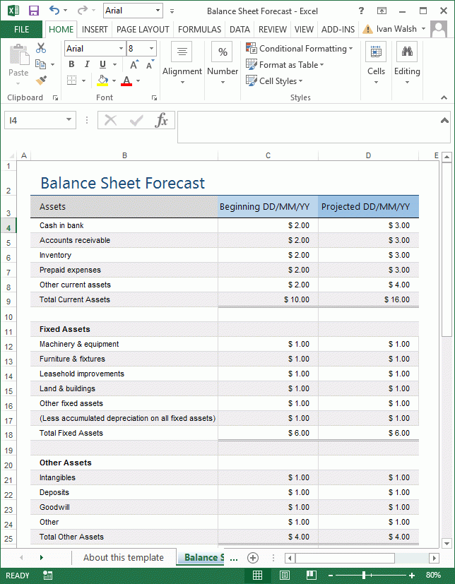This screenshot has height=584, width=455.
Task: Open the FILE backstage menu
Action: (21, 29)
